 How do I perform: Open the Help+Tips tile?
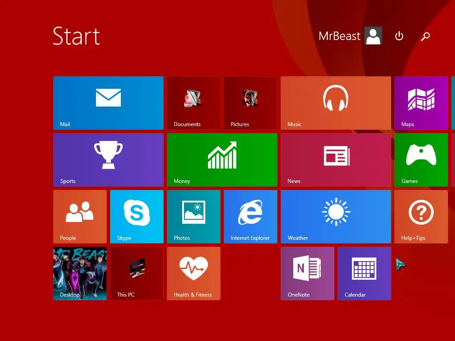tap(421, 217)
